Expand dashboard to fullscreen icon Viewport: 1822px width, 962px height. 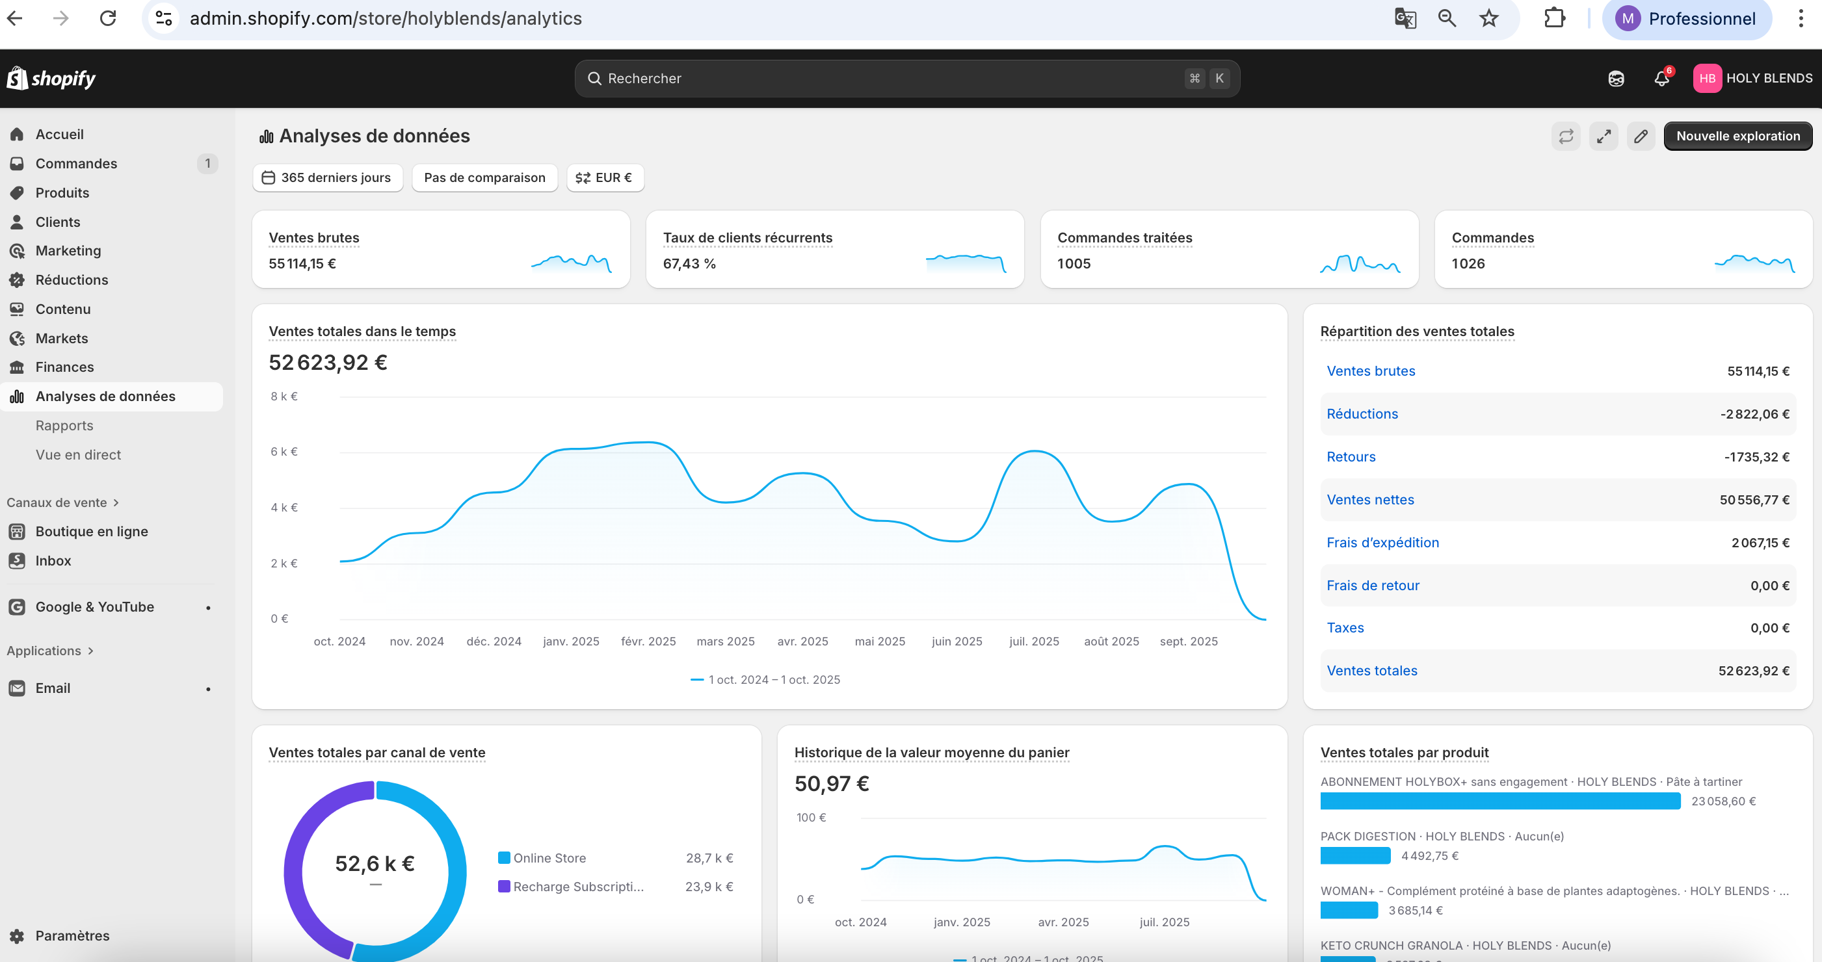point(1604,136)
